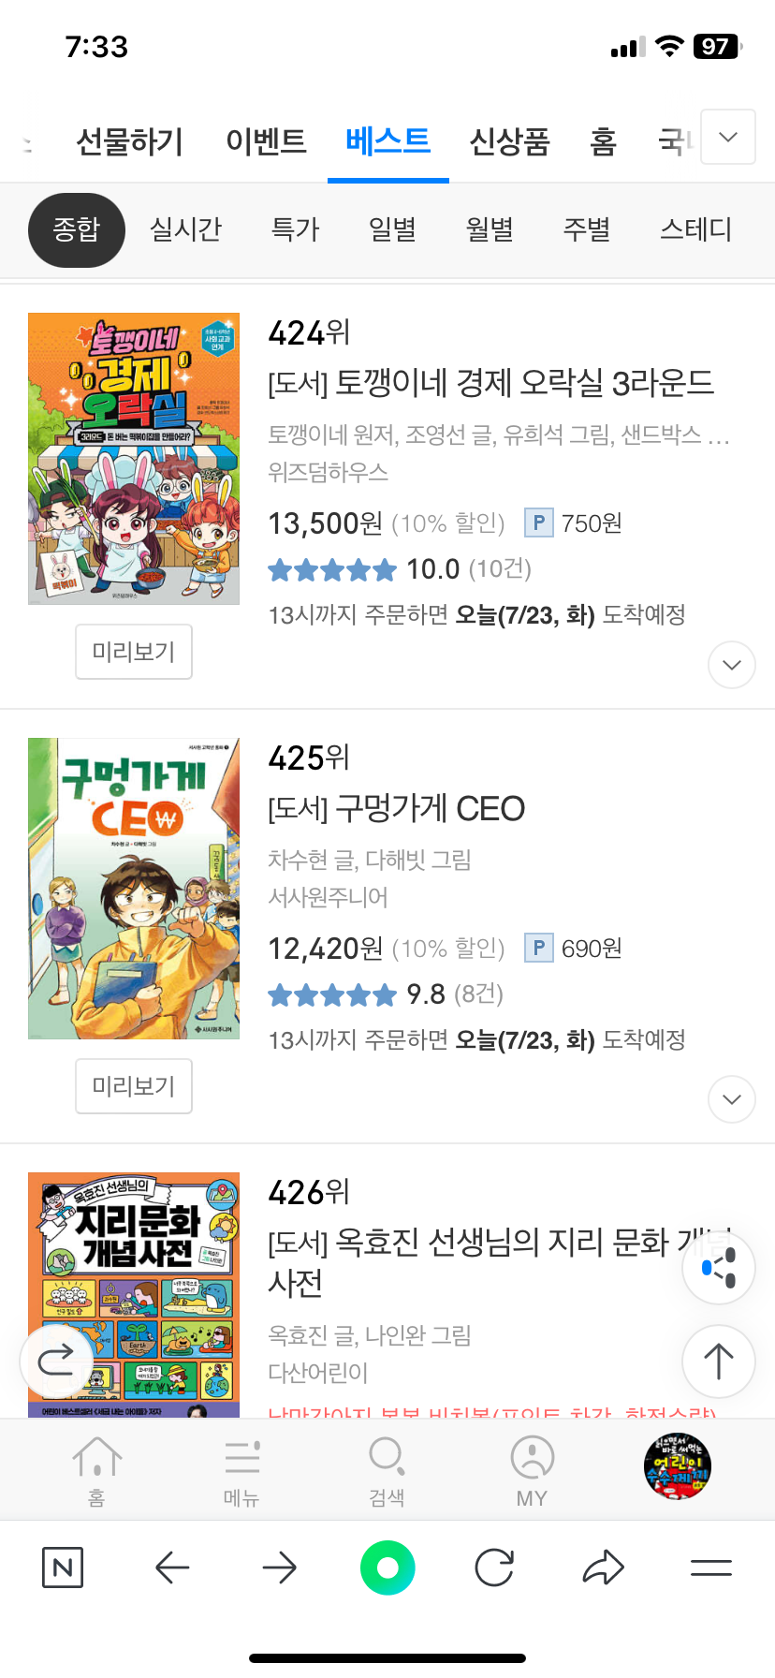Tap the green Naver center button
Screen dimensions: 775x1678
click(387, 1568)
